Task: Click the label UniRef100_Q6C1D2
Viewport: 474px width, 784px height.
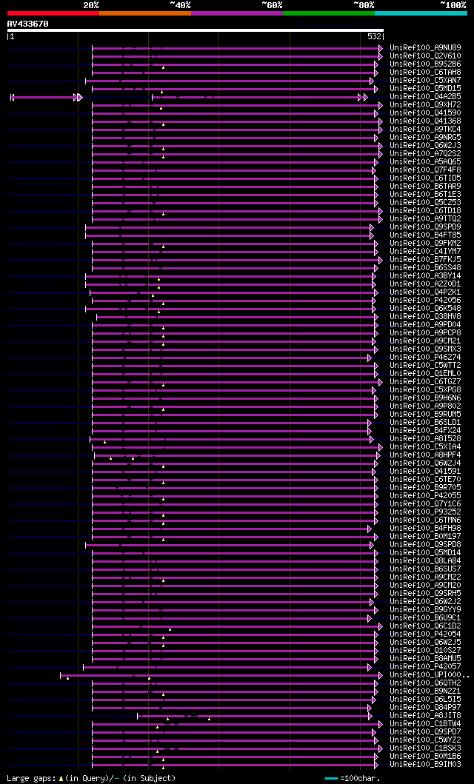Action: coord(426,626)
